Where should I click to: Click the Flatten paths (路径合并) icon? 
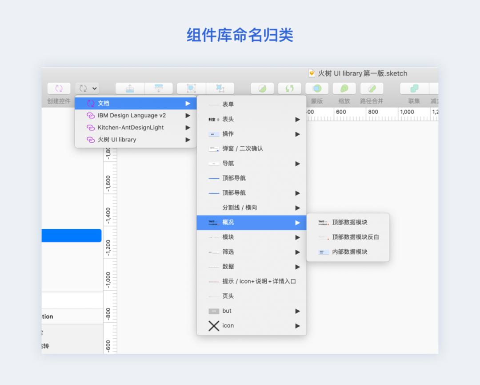[x=372, y=89]
